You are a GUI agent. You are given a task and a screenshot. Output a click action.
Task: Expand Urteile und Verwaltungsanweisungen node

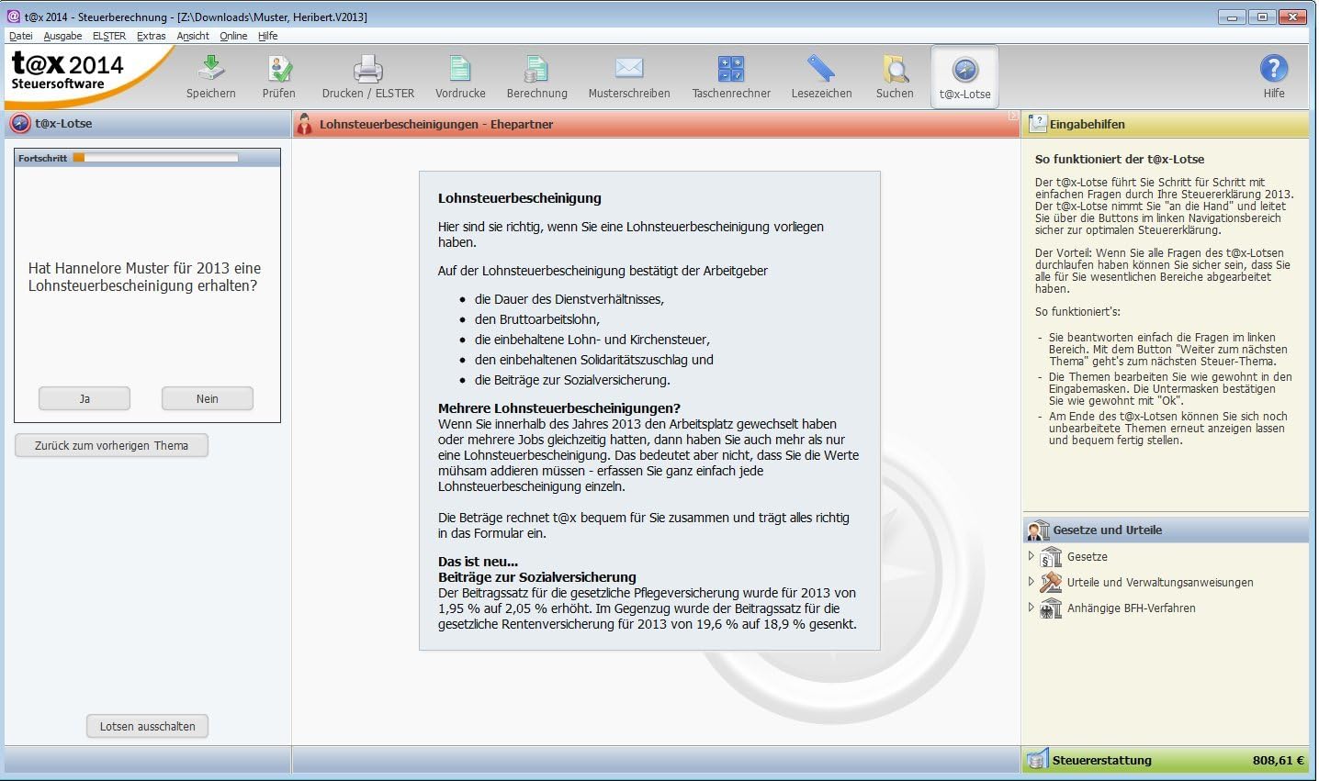point(1032,582)
